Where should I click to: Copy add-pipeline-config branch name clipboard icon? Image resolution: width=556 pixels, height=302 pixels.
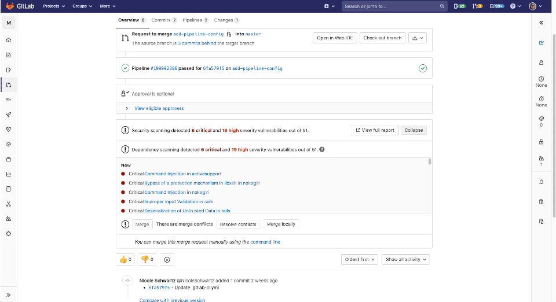click(229, 34)
